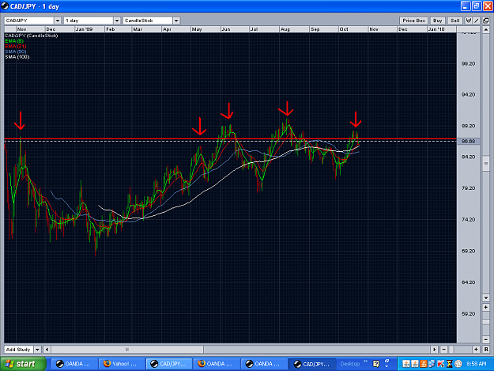Expand the Add Study dropdown arrow
The width and height of the screenshot is (494, 371).
point(37,350)
